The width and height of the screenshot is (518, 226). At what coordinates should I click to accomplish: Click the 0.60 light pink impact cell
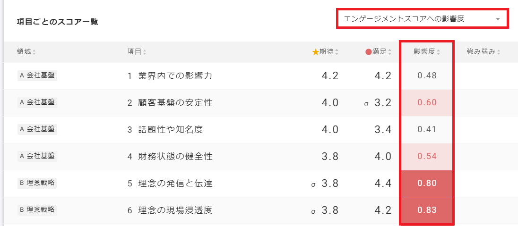click(427, 102)
